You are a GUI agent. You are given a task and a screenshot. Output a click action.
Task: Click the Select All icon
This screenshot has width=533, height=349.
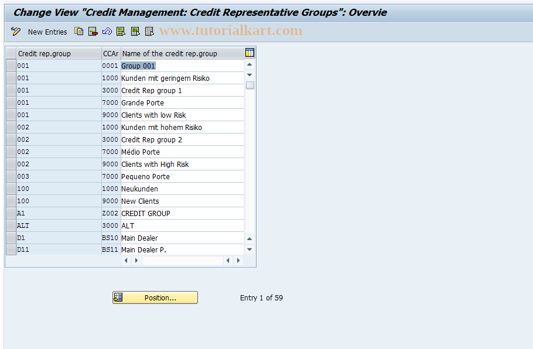pos(121,32)
